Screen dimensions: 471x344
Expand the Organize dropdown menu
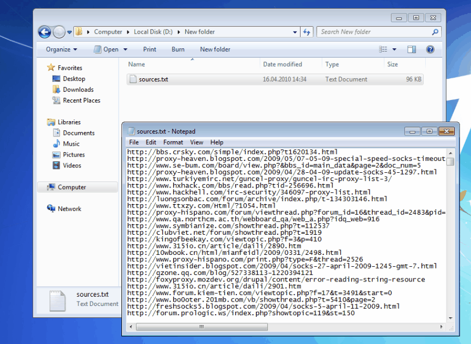(x=61, y=49)
